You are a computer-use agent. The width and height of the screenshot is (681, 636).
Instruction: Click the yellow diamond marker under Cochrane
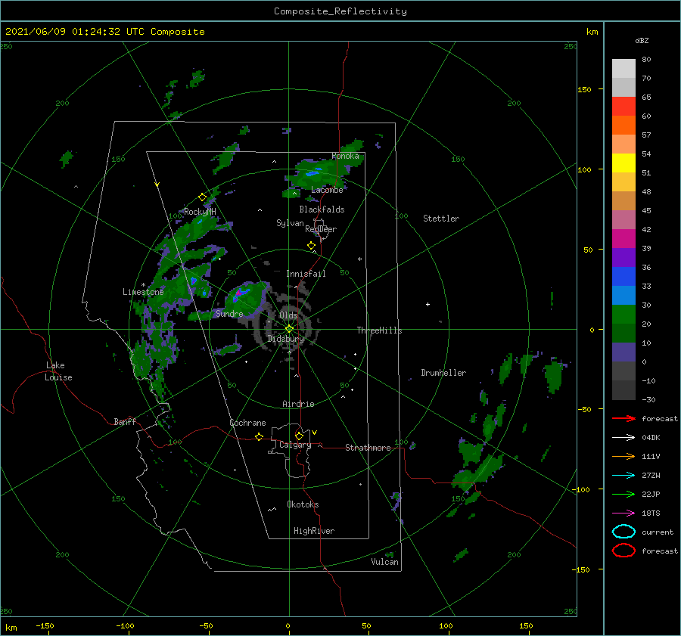click(260, 437)
